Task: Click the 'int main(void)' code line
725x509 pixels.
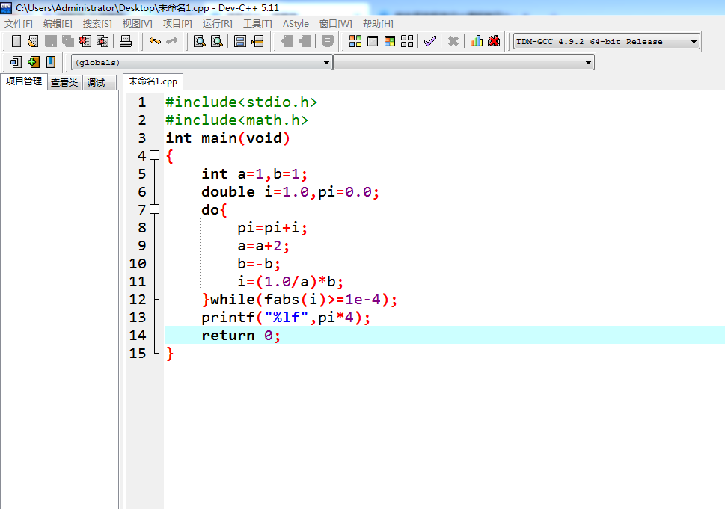Action: pyautogui.click(x=228, y=138)
